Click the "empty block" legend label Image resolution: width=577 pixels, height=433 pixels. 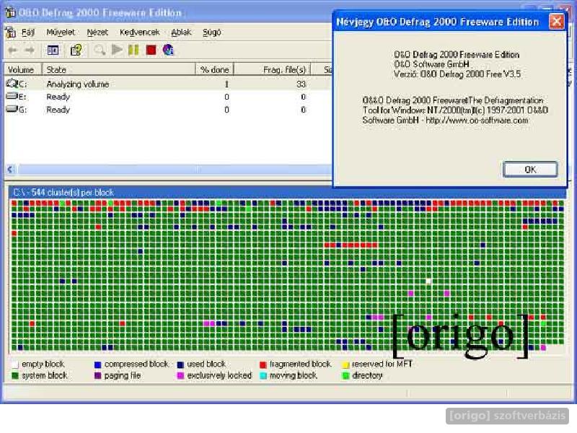tap(43, 364)
